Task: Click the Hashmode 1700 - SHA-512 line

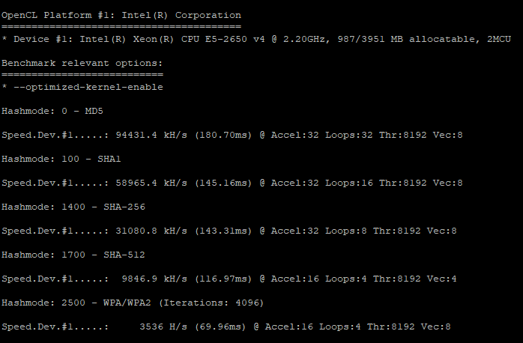Action: (73, 255)
